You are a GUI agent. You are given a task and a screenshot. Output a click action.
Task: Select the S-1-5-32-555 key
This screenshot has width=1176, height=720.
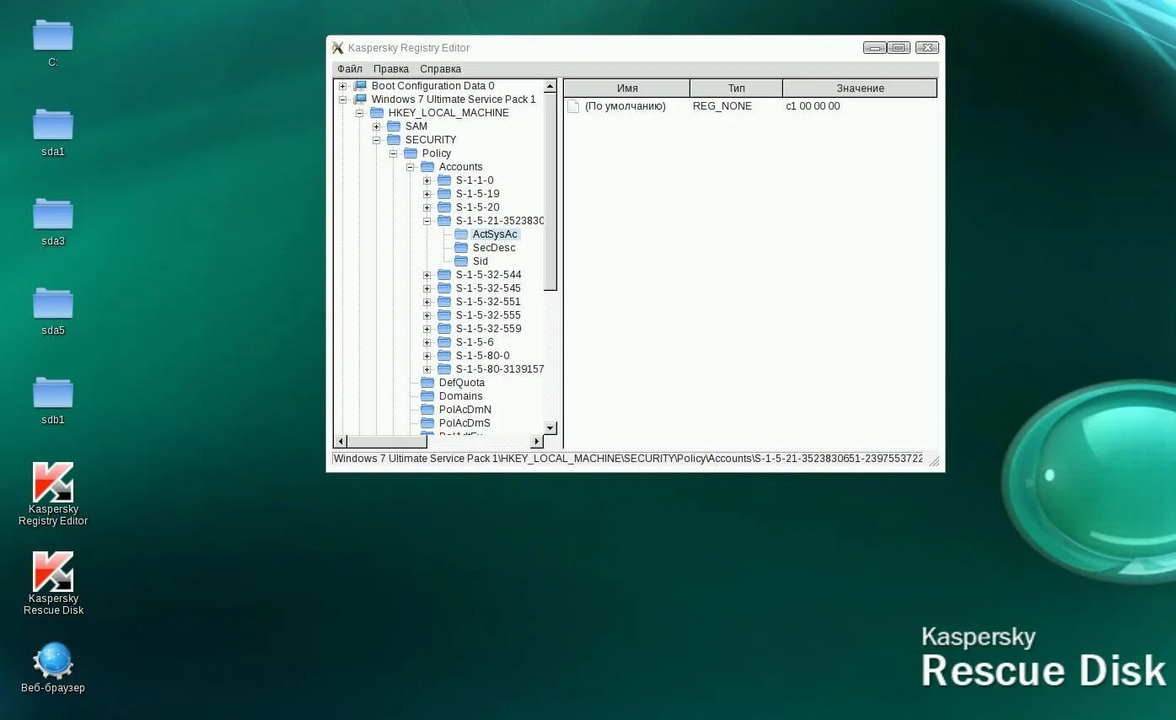[489, 315]
